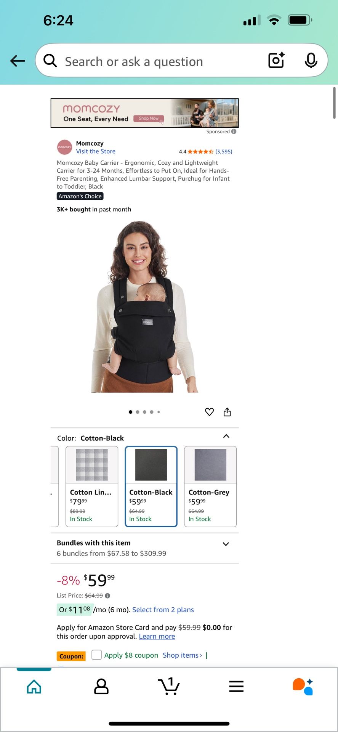Tap Shop Now on Momcozy banner

pos(149,119)
